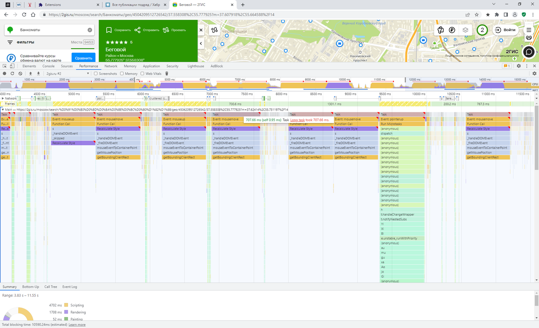Click the print icon on the map

click(x=529, y=38)
